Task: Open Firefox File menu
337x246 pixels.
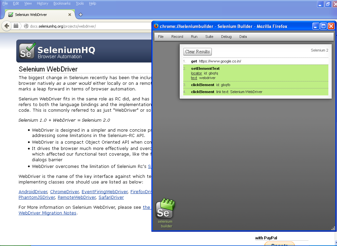Action: [x=5, y=3]
